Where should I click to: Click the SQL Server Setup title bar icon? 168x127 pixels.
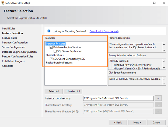(x=3, y=3)
